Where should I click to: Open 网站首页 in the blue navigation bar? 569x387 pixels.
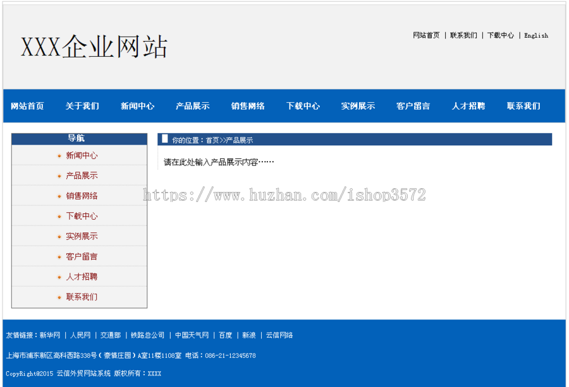coord(27,106)
